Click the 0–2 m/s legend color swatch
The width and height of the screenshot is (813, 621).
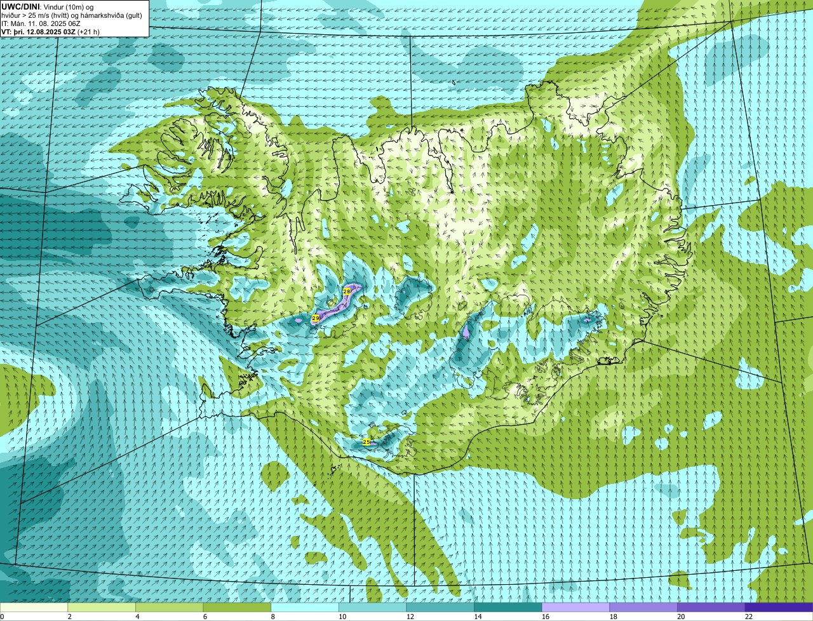34,607
